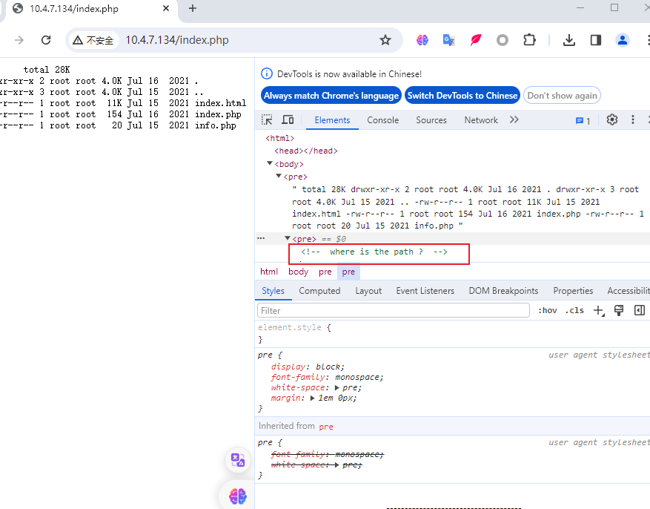Image resolution: width=650 pixels, height=509 pixels.
Task: Activate the DevTools inspect element picker
Action: pyautogui.click(x=267, y=120)
